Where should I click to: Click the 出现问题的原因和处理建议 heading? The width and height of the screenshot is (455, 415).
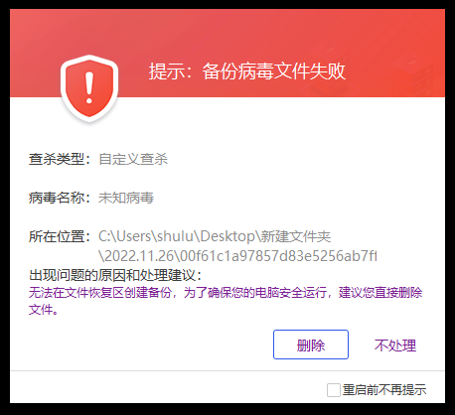115,275
